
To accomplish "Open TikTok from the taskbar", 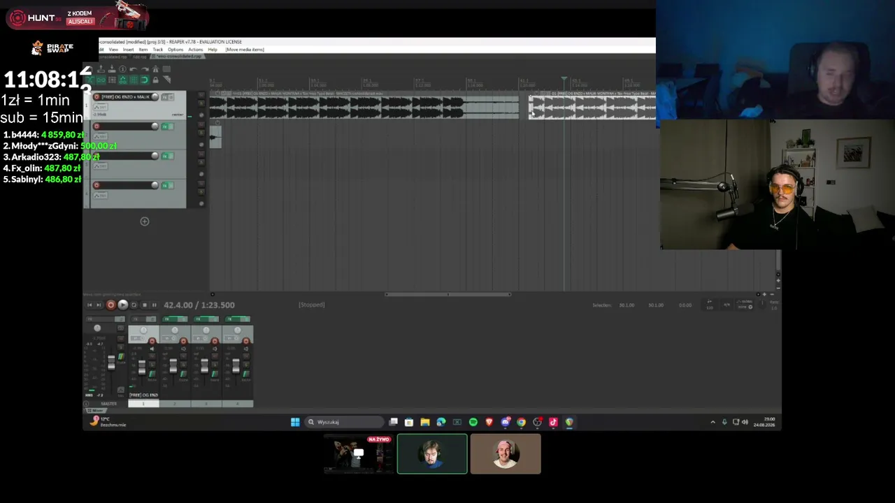I will (553, 422).
